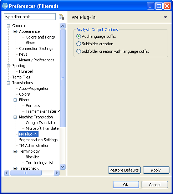
Task: Click the horizontal scroll left arrow
Action: coord(7,173)
